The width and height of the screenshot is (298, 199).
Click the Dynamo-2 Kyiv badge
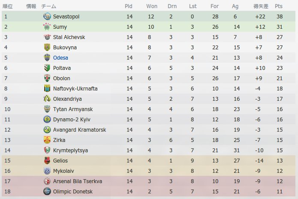click(x=47, y=119)
